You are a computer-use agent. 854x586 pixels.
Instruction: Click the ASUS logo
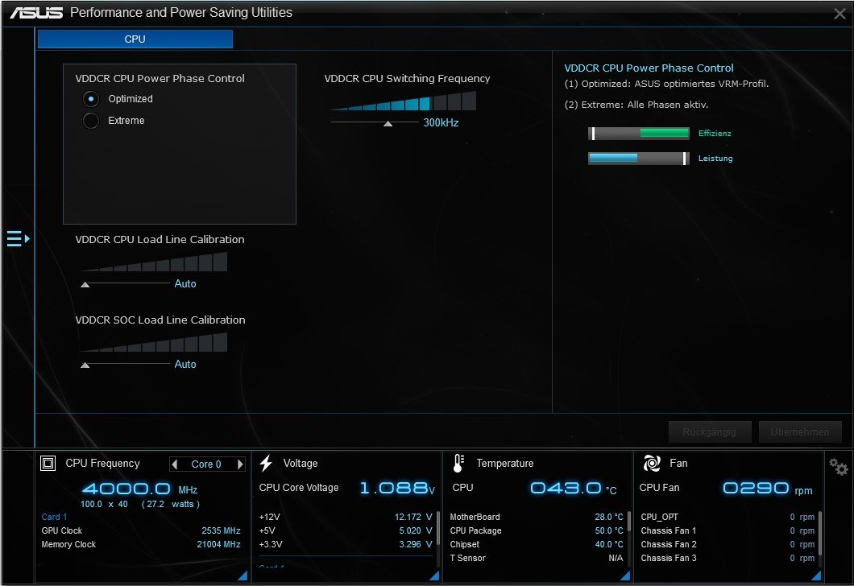click(36, 13)
